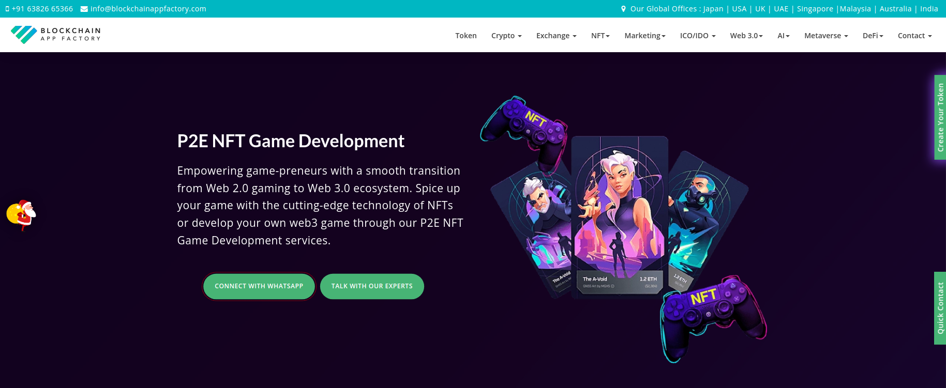Open the Web 3.0 dropdown menu

746,36
